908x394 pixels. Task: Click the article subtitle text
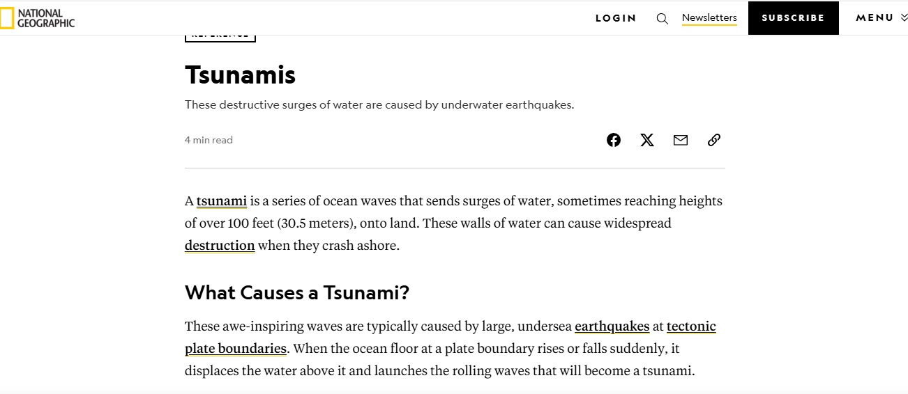pyautogui.click(x=379, y=105)
